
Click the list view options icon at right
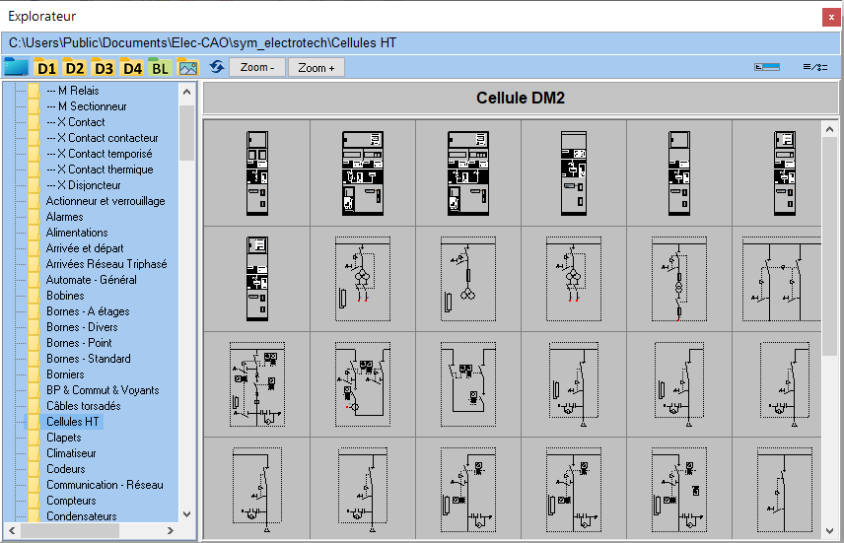(x=813, y=67)
